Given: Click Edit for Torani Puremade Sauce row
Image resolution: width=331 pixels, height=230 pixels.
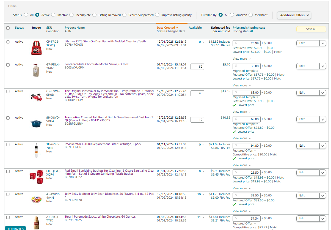Looking at the screenshot, I should (x=308, y=218).
